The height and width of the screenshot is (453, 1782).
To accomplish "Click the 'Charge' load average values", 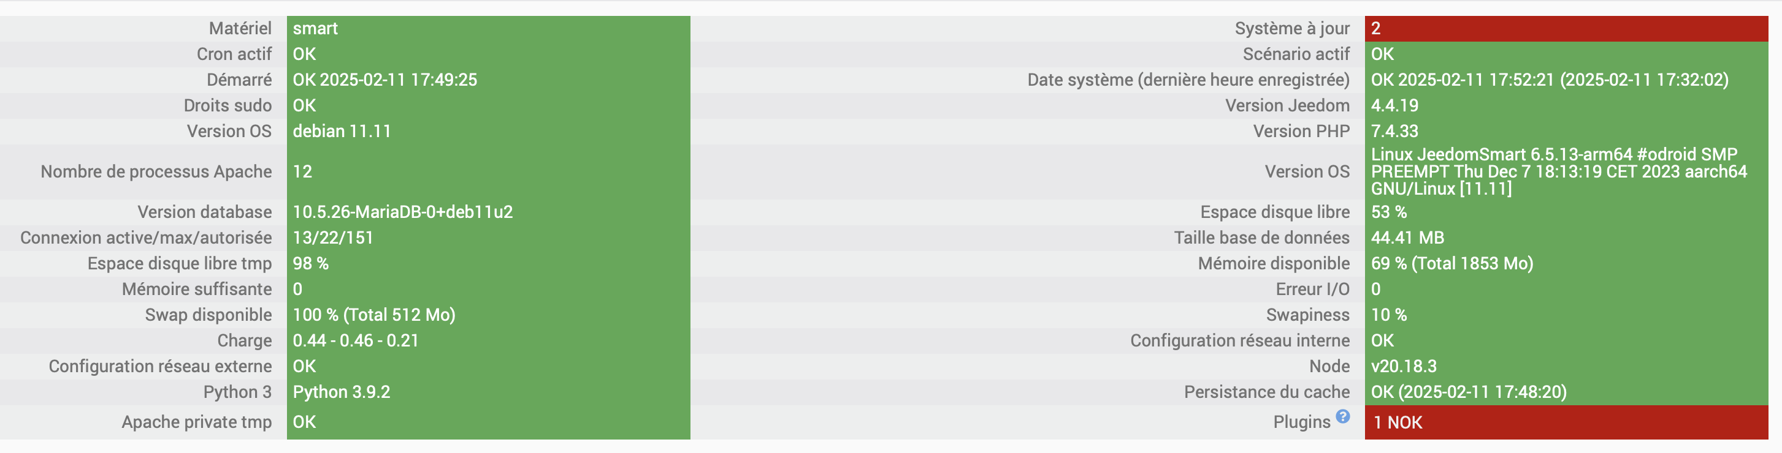I will click(356, 340).
